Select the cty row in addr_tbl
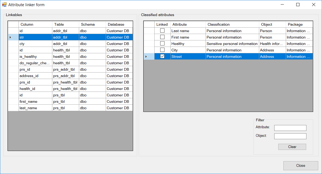This screenshot has width=322, height=174. click(35, 44)
